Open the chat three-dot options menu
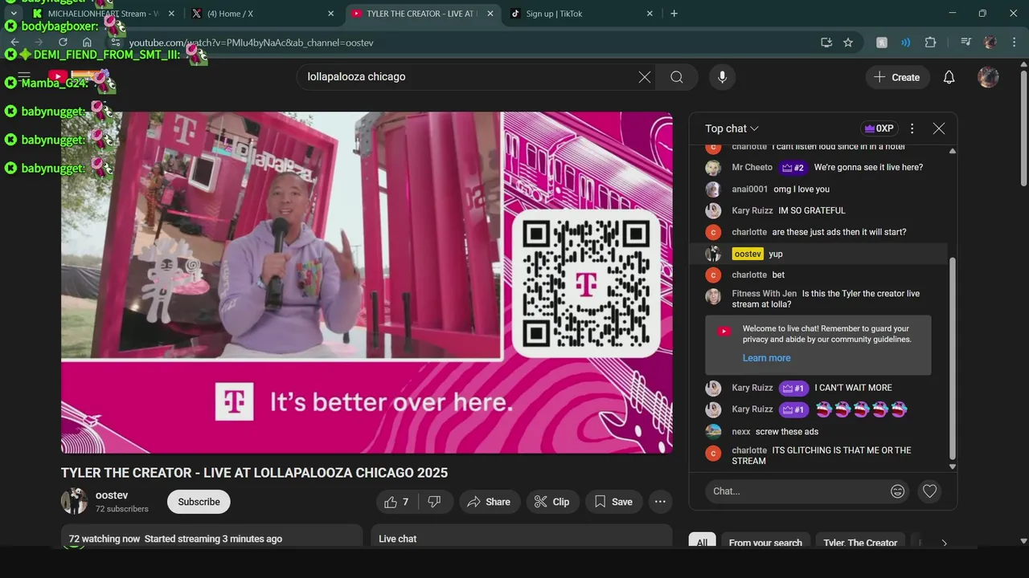 click(912, 128)
